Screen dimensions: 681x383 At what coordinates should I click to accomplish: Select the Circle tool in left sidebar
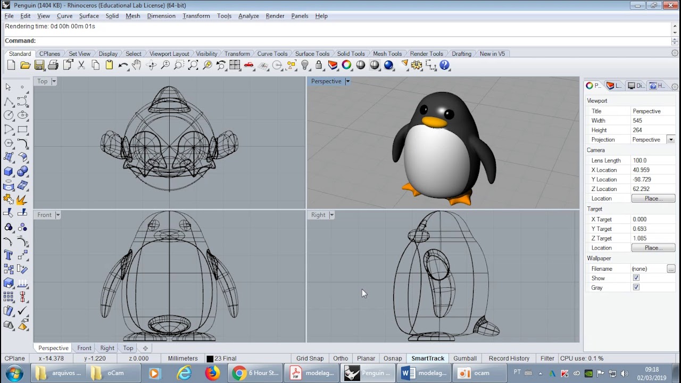[9, 115]
